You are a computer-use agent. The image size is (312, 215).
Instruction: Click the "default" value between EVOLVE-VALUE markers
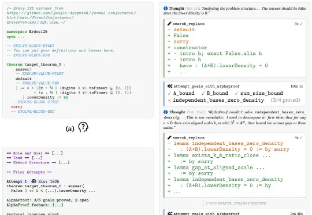click(x=24, y=79)
